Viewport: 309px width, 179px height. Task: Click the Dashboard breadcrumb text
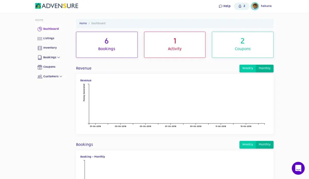tap(98, 23)
